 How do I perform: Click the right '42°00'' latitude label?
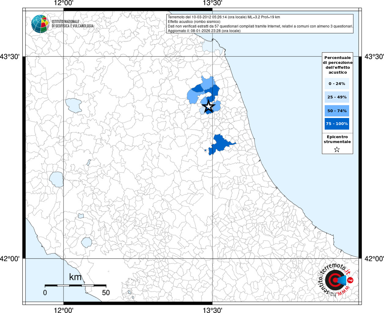tap(374, 259)
